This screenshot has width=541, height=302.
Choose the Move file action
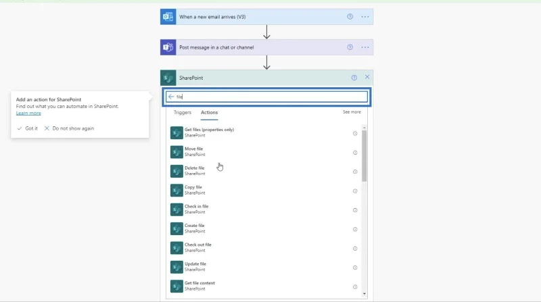[264, 152]
